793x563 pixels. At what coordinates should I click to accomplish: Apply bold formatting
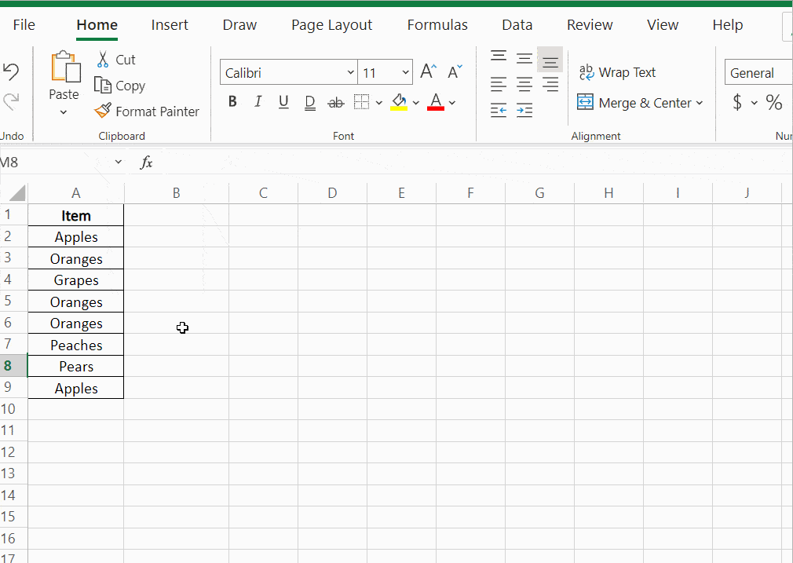tap(232, 101)
